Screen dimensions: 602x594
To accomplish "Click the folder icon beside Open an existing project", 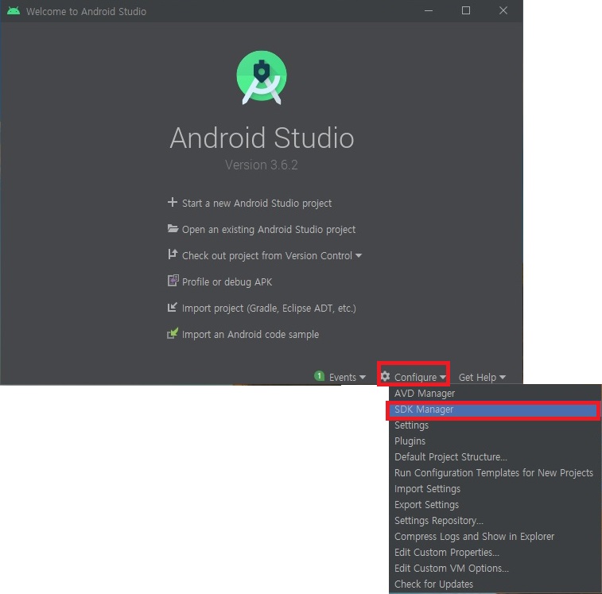I will click(x=173, y=229).
